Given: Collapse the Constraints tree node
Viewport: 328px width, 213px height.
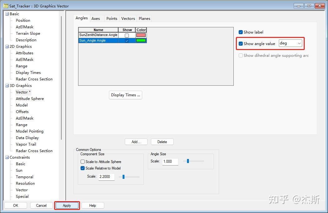Looking at the screenshot, I should click(x=7, y=157).
